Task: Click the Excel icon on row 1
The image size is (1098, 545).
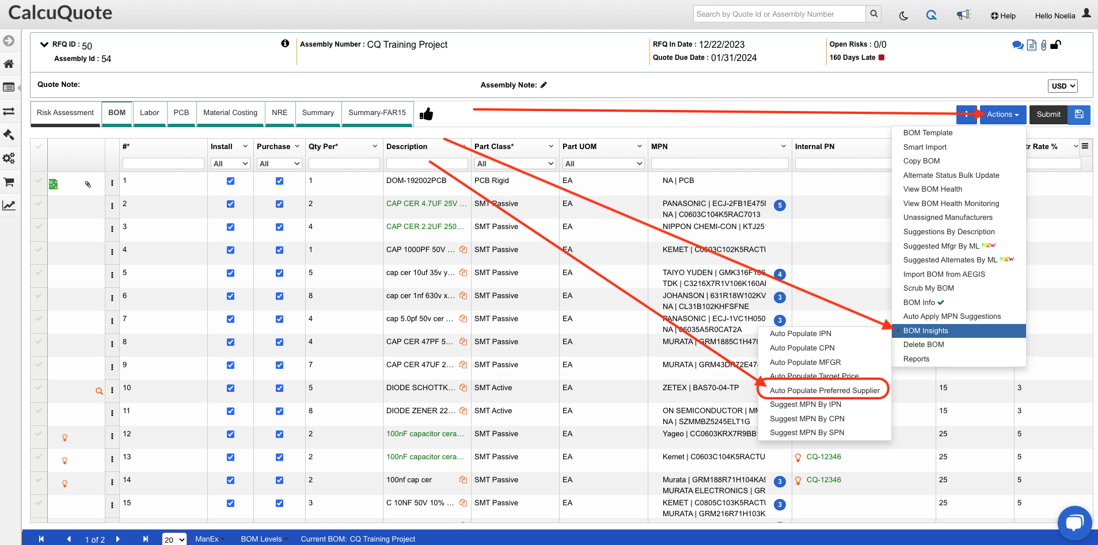Action: click(x=53, y=184)
